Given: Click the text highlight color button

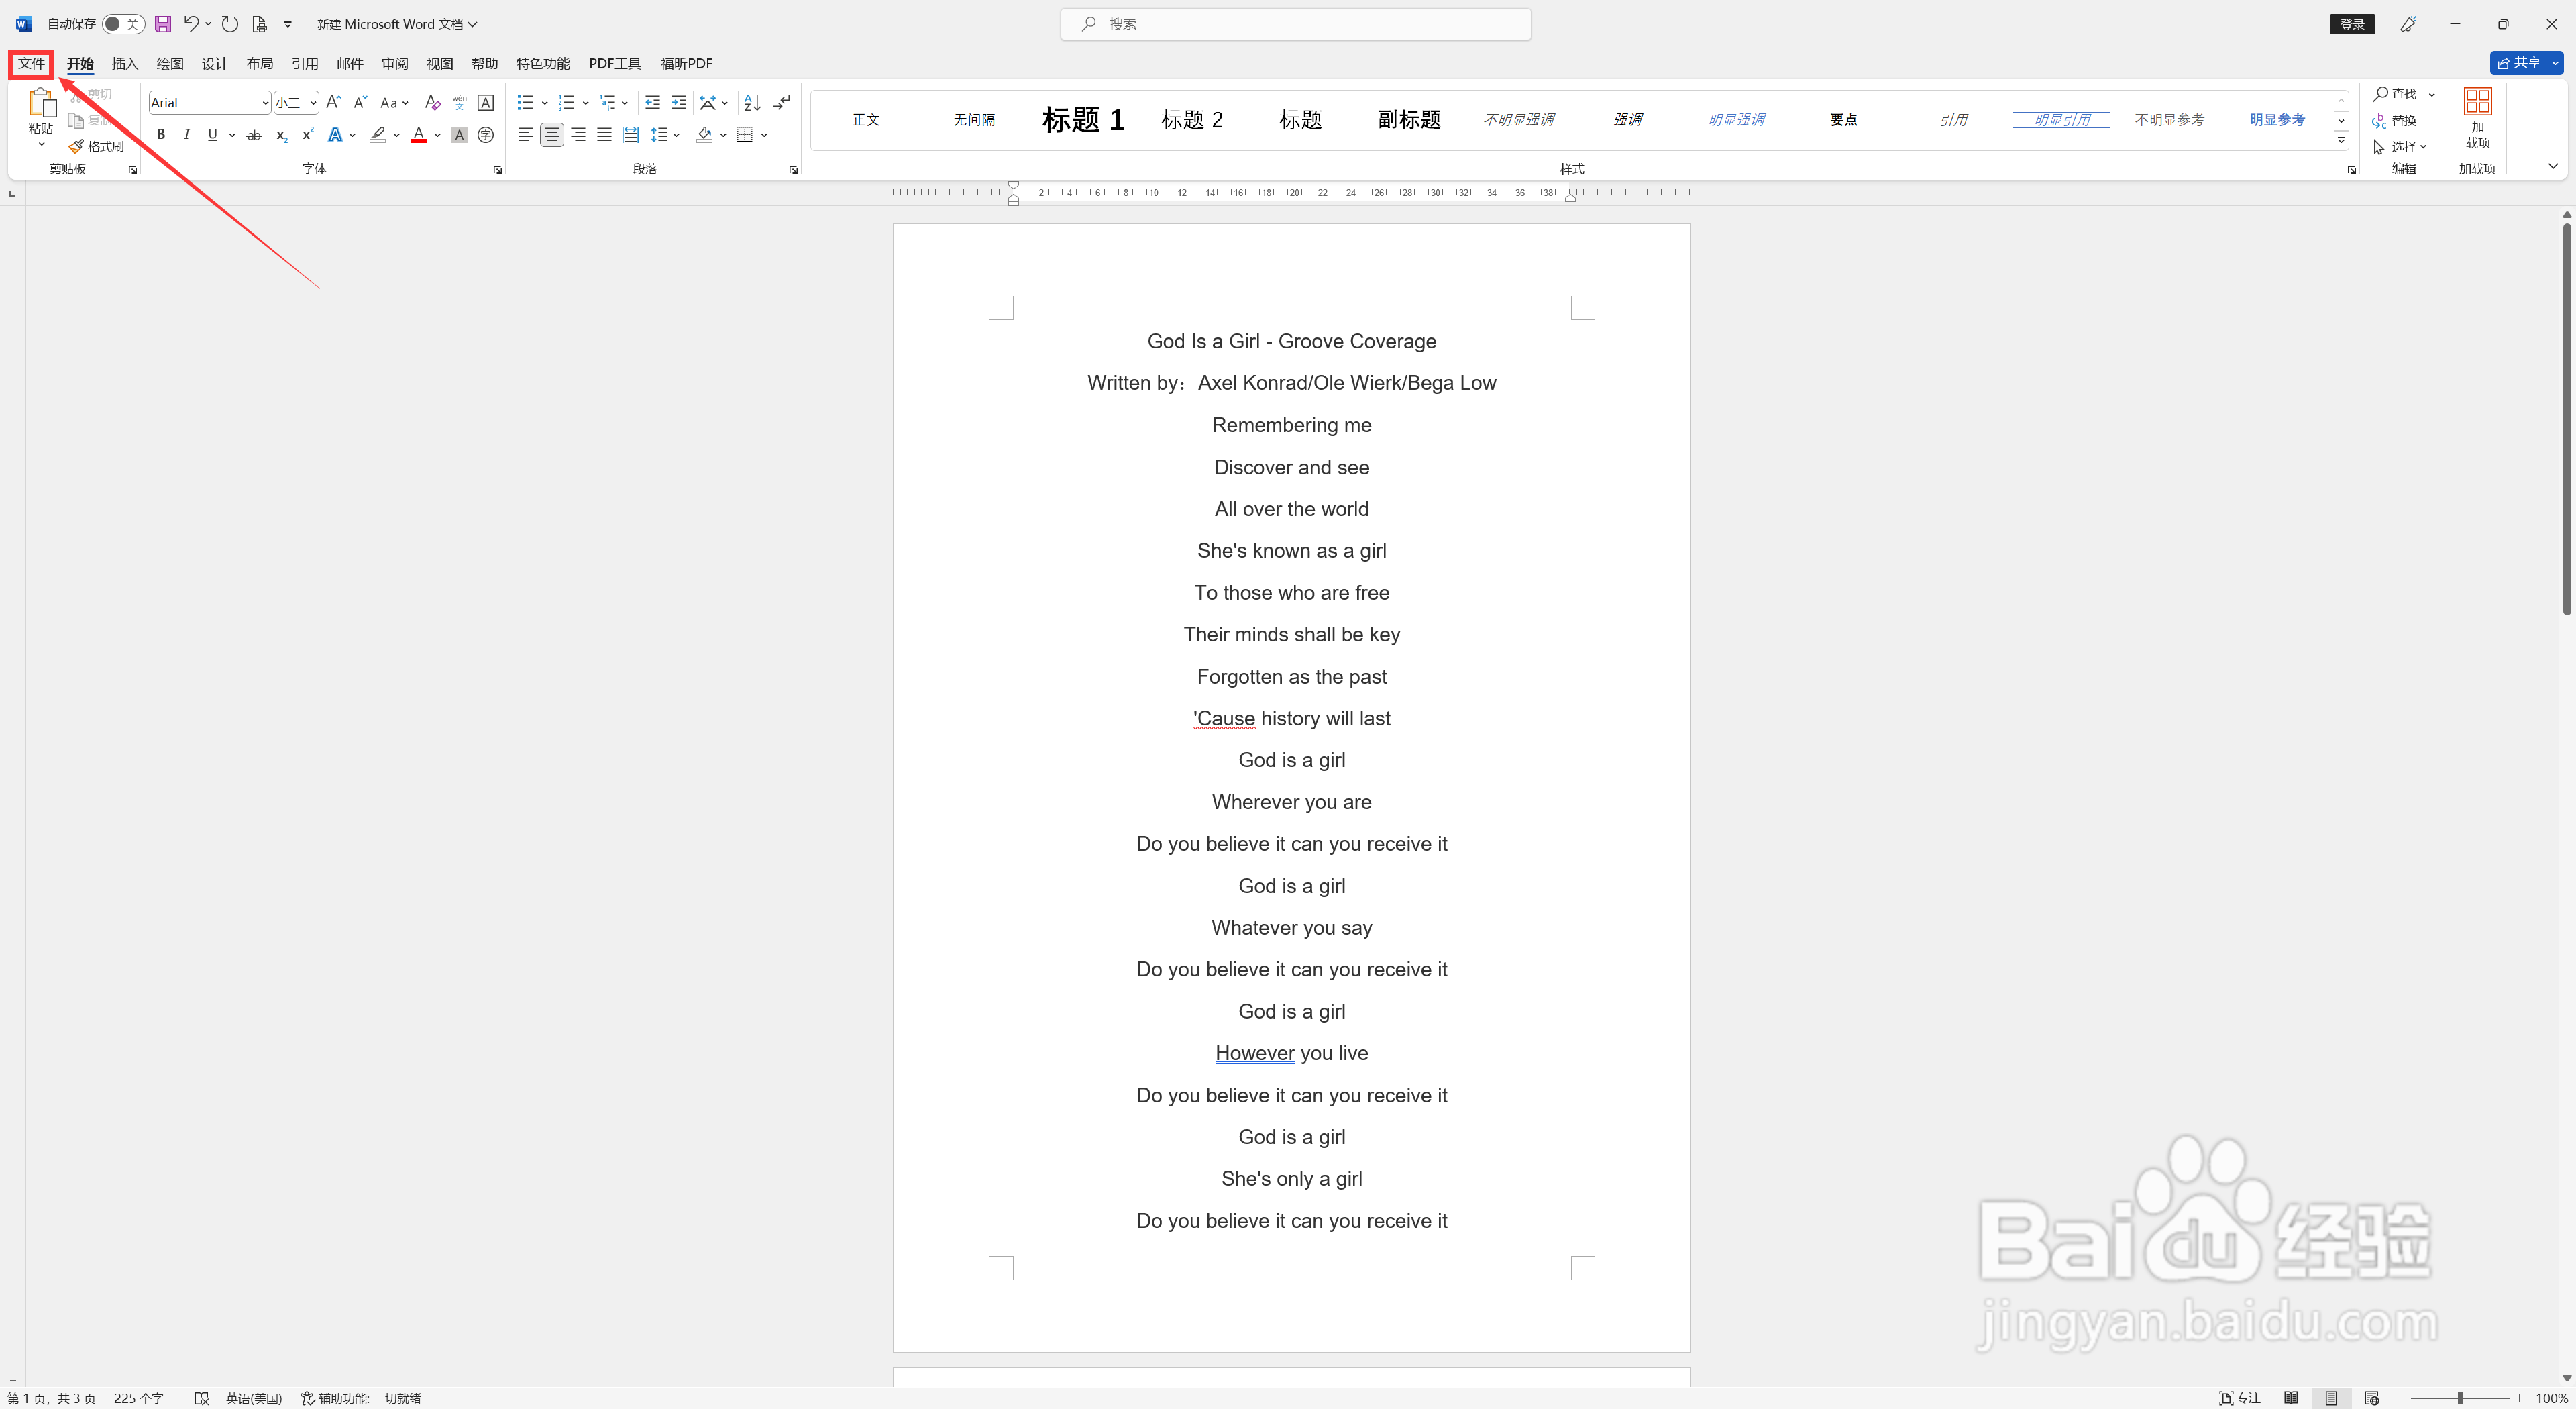Looking at the screenshot, I should (378, 135).
